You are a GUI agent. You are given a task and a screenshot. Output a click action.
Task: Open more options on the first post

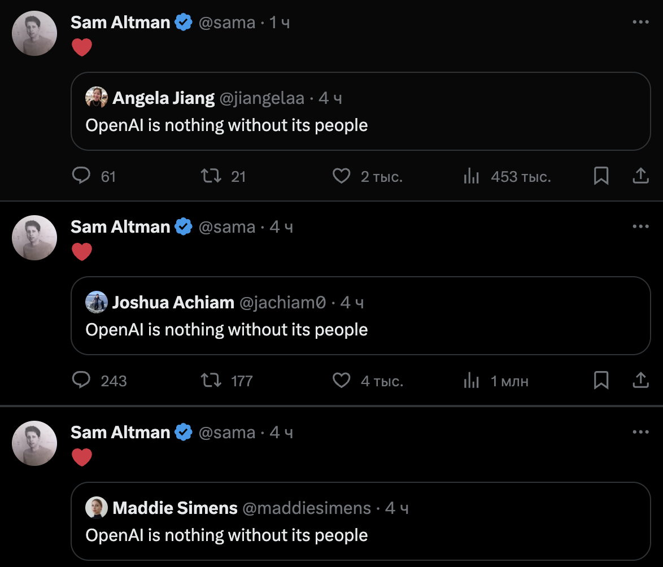[640, 22]
